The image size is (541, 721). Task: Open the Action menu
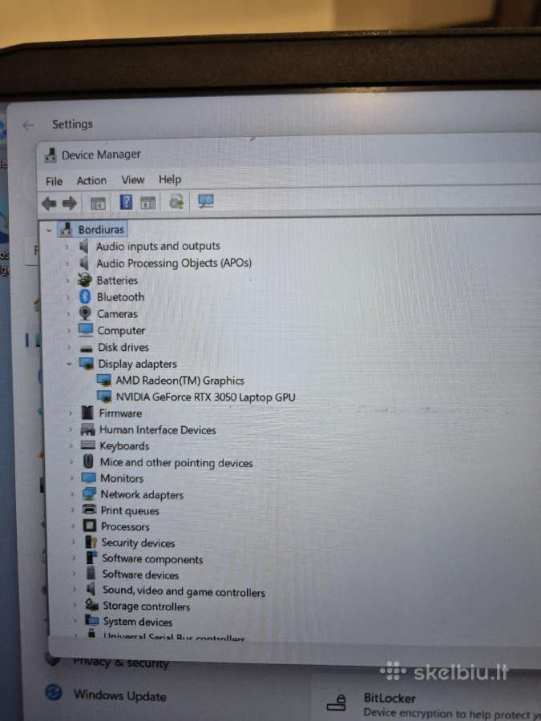click(91, 181)
